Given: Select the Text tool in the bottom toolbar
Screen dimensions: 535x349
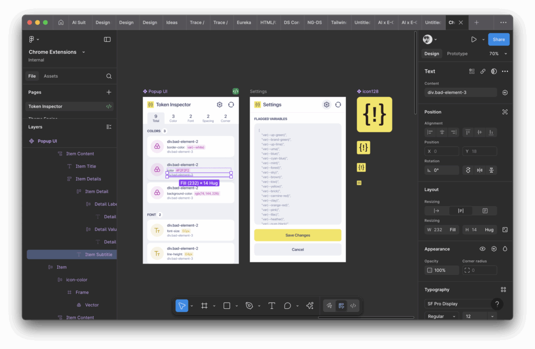Looking at the screenshot, I should 272,306.
